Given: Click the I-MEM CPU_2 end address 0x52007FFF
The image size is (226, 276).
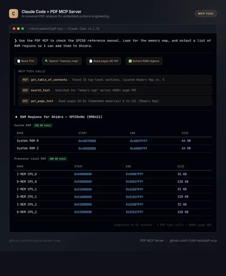Looking at the screenshot, I should [135, 205].
